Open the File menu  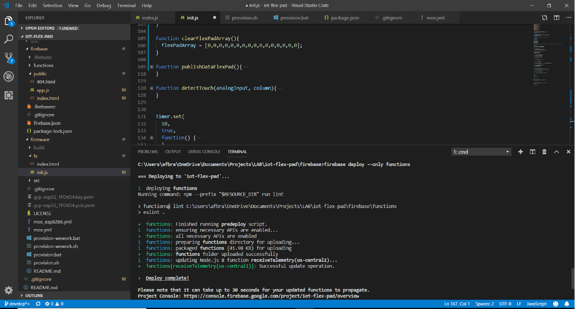coord(19,5)
